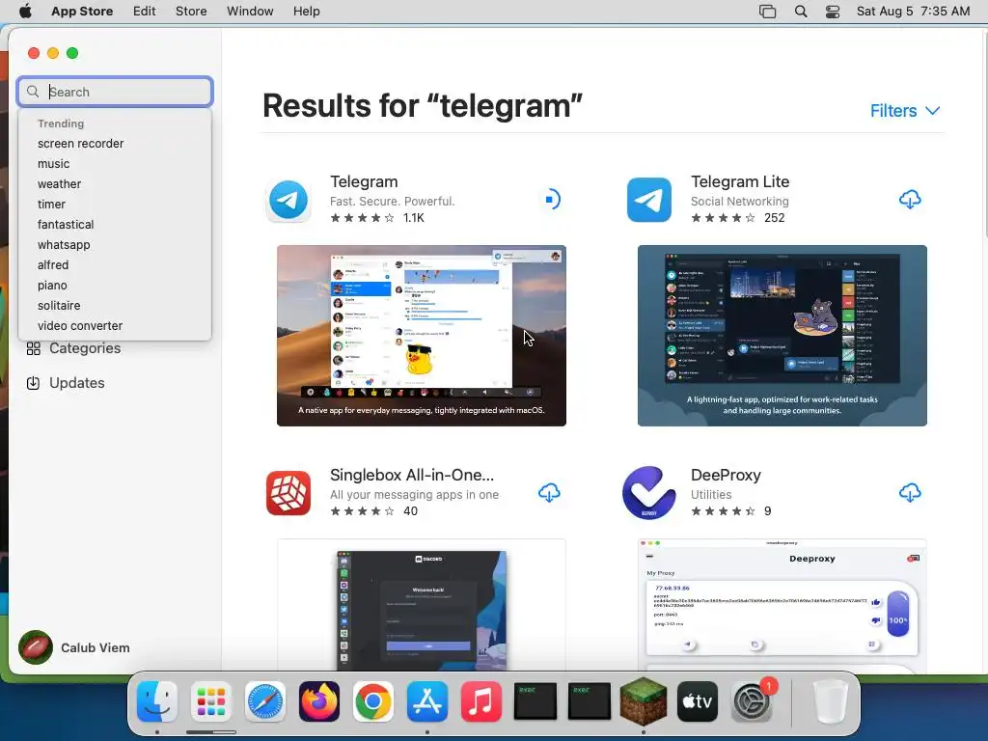Open Categories in the sidebar
The image size is (988, 741).
pyautogui.click(x=73, y=348)
